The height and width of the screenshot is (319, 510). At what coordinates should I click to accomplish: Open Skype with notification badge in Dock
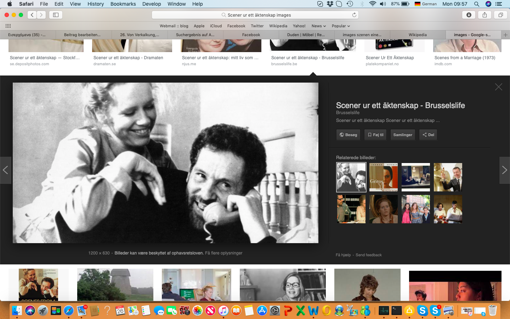tap(435, 311)
